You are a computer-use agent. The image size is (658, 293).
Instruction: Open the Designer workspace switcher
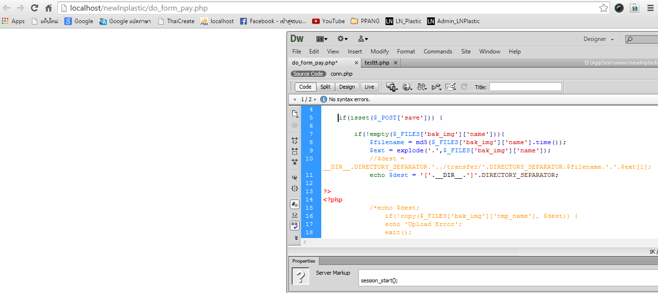(599, 40)
